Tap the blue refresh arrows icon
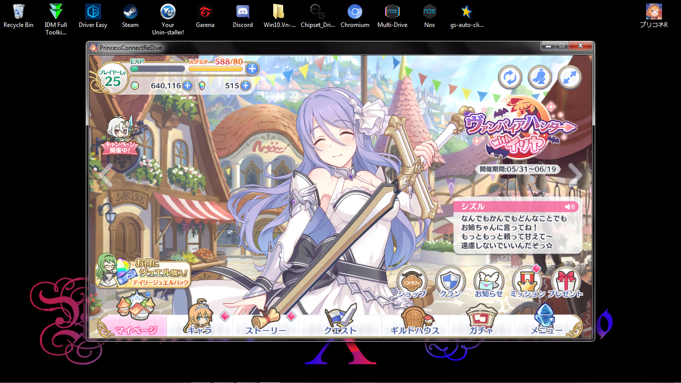Screen dimensions: 681x383 click(x=510, y=78)
